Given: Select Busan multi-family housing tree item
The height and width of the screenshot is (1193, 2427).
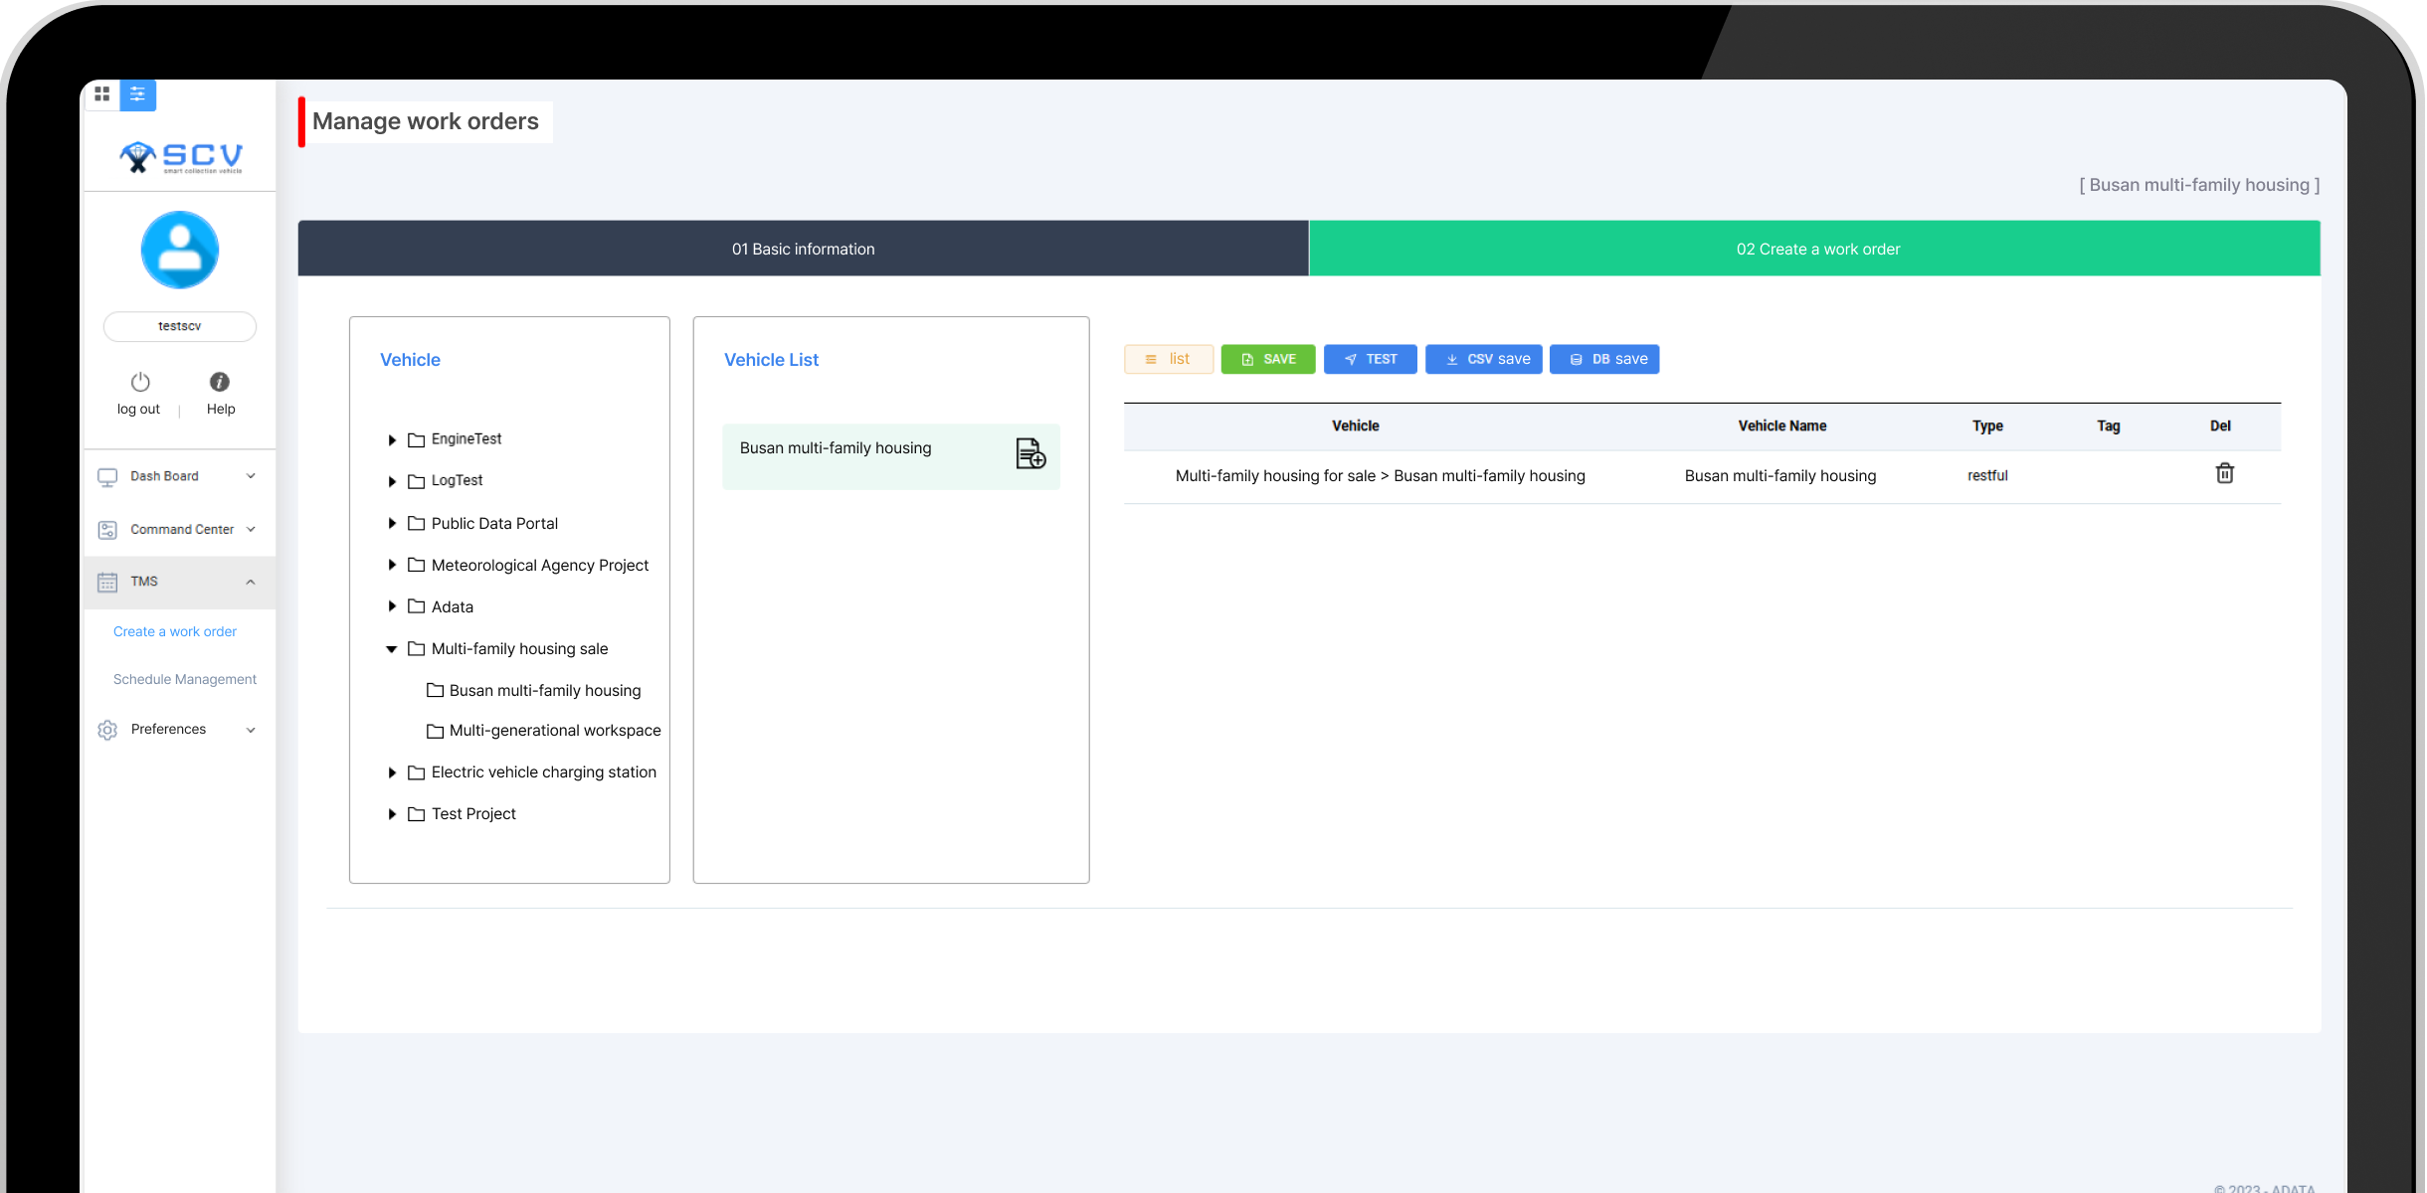Looking at the screenshot, I should click(545, 690).
